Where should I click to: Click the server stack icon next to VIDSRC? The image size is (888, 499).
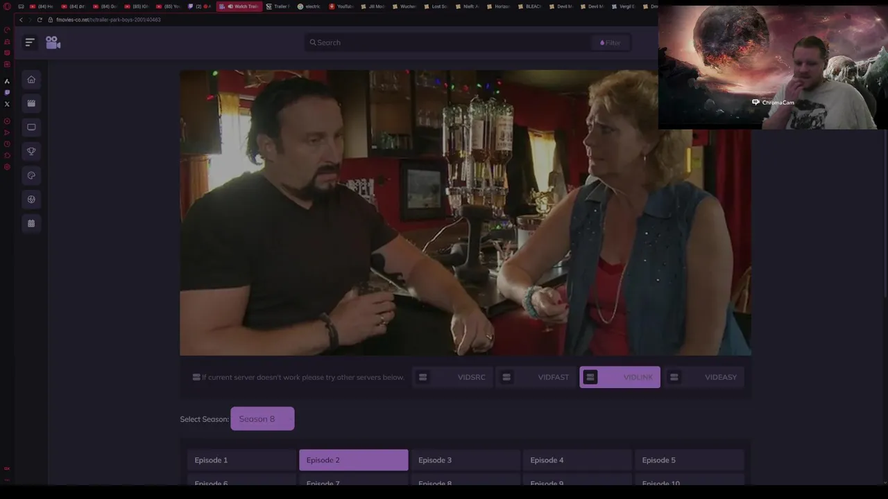coord(422,377)
